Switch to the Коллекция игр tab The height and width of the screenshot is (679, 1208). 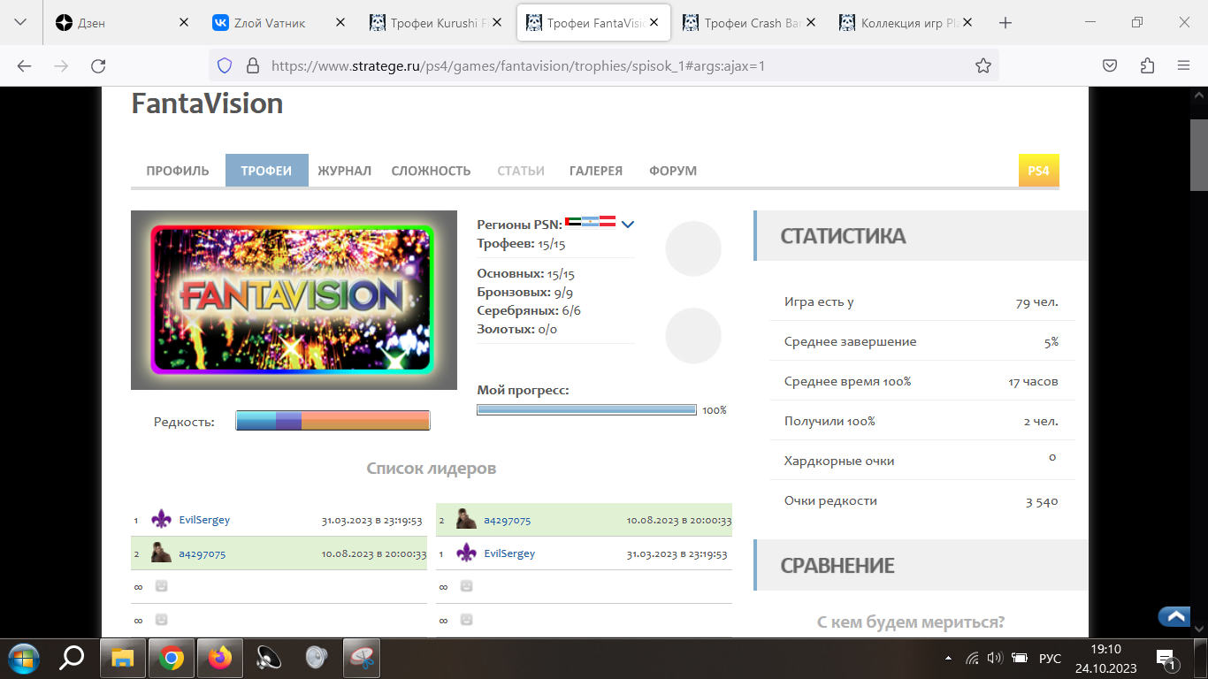pyautogui.click(x=906, y=24)
